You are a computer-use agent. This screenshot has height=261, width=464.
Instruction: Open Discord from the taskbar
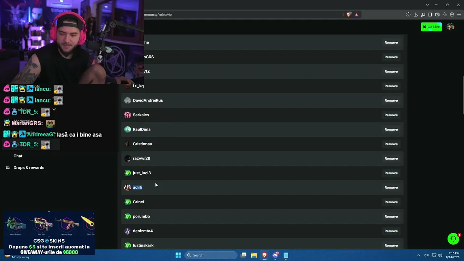tap(275, 255)
